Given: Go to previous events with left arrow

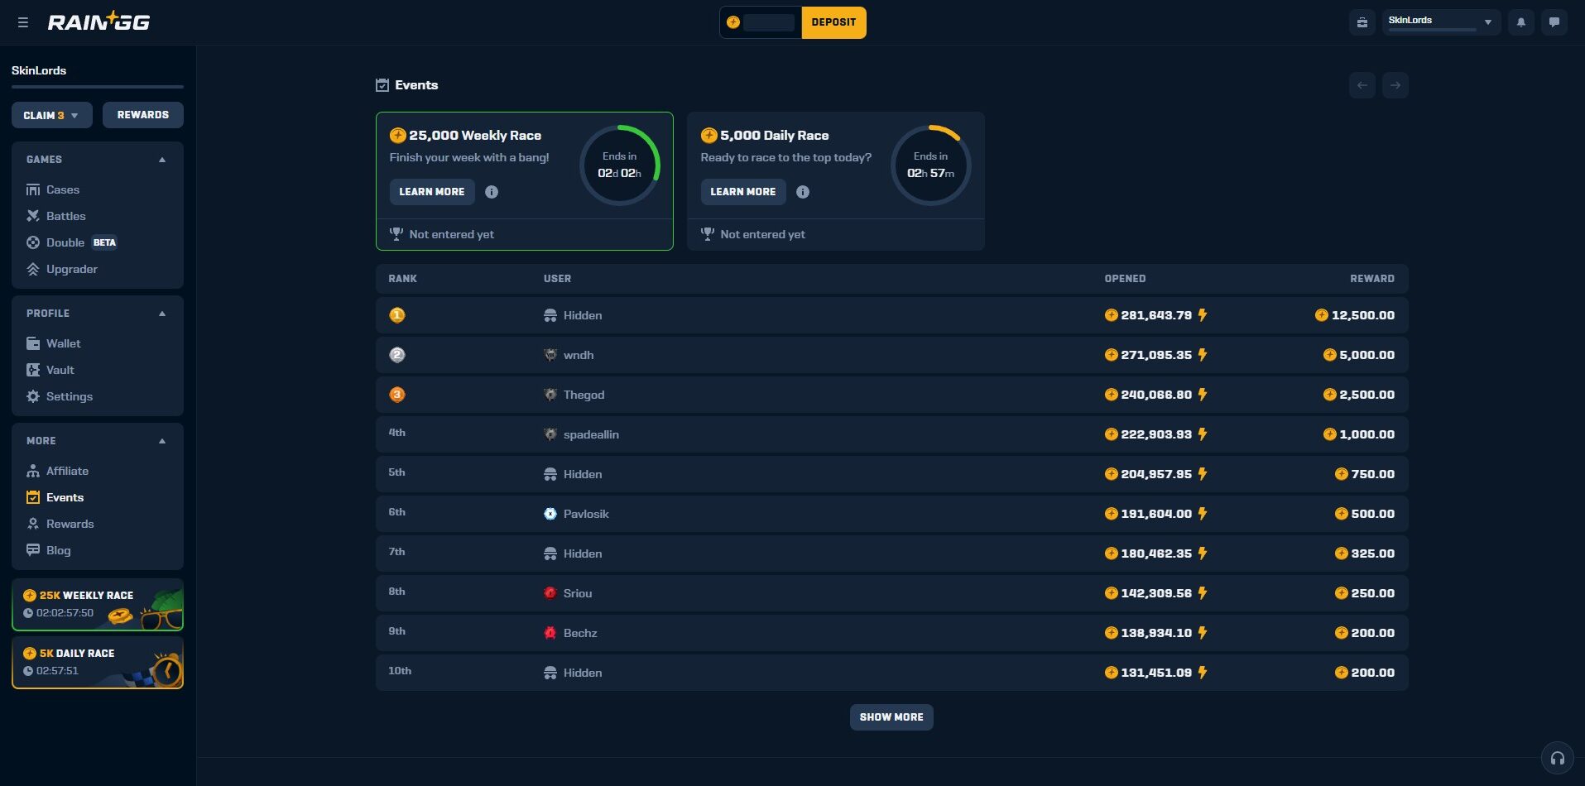Looking at the screenshot, I should pyautogui.click(x=1362, y=85).
